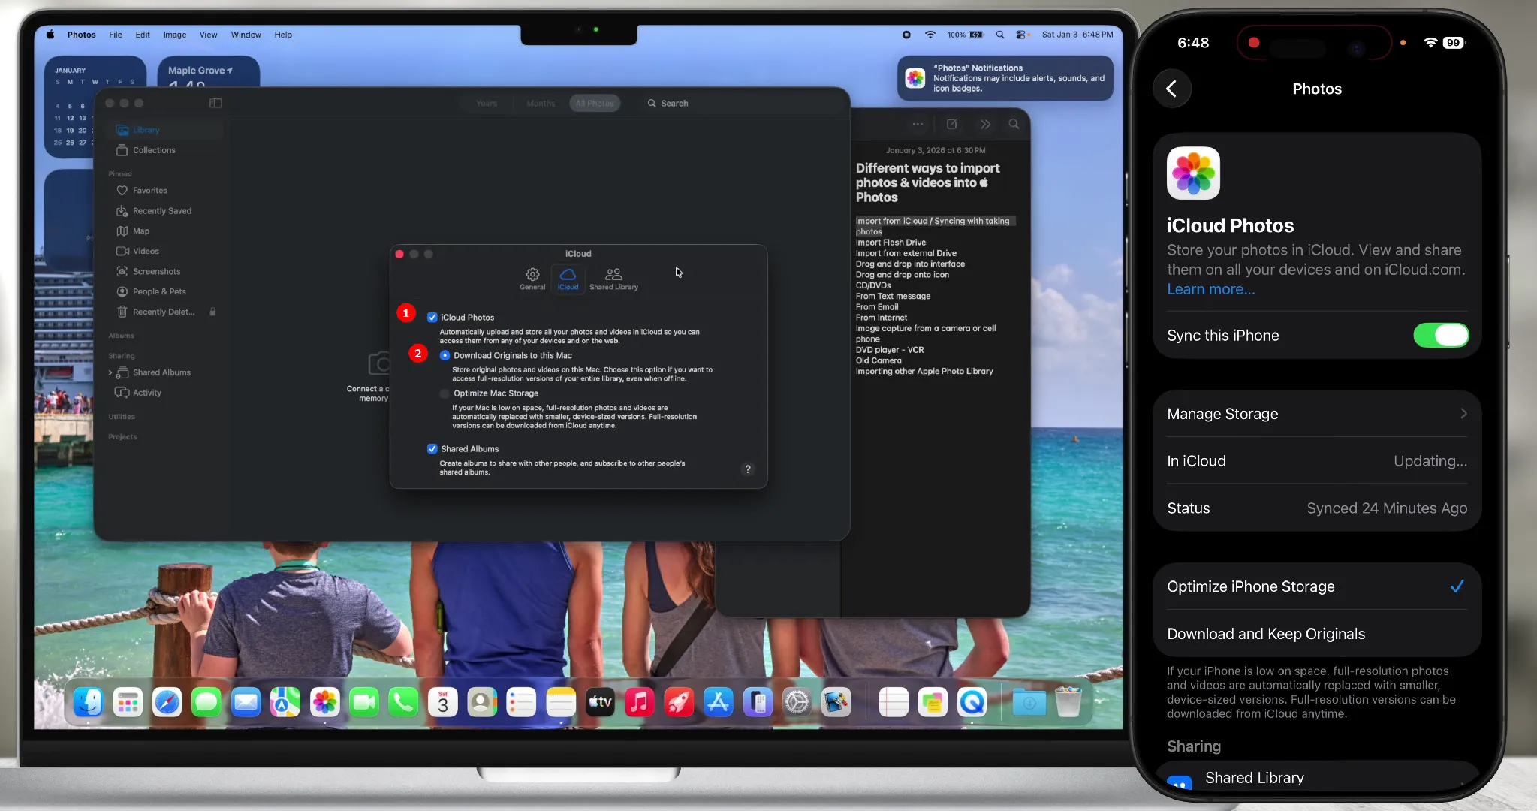The width and height of the screenshot is (1537, 811).
Task: Open Control Center in menu bar
Action: tap(1021, 35)
